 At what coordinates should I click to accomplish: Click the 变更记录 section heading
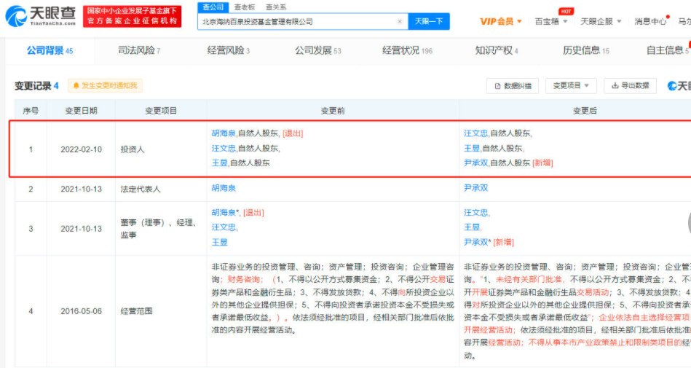tap(36, 85)
